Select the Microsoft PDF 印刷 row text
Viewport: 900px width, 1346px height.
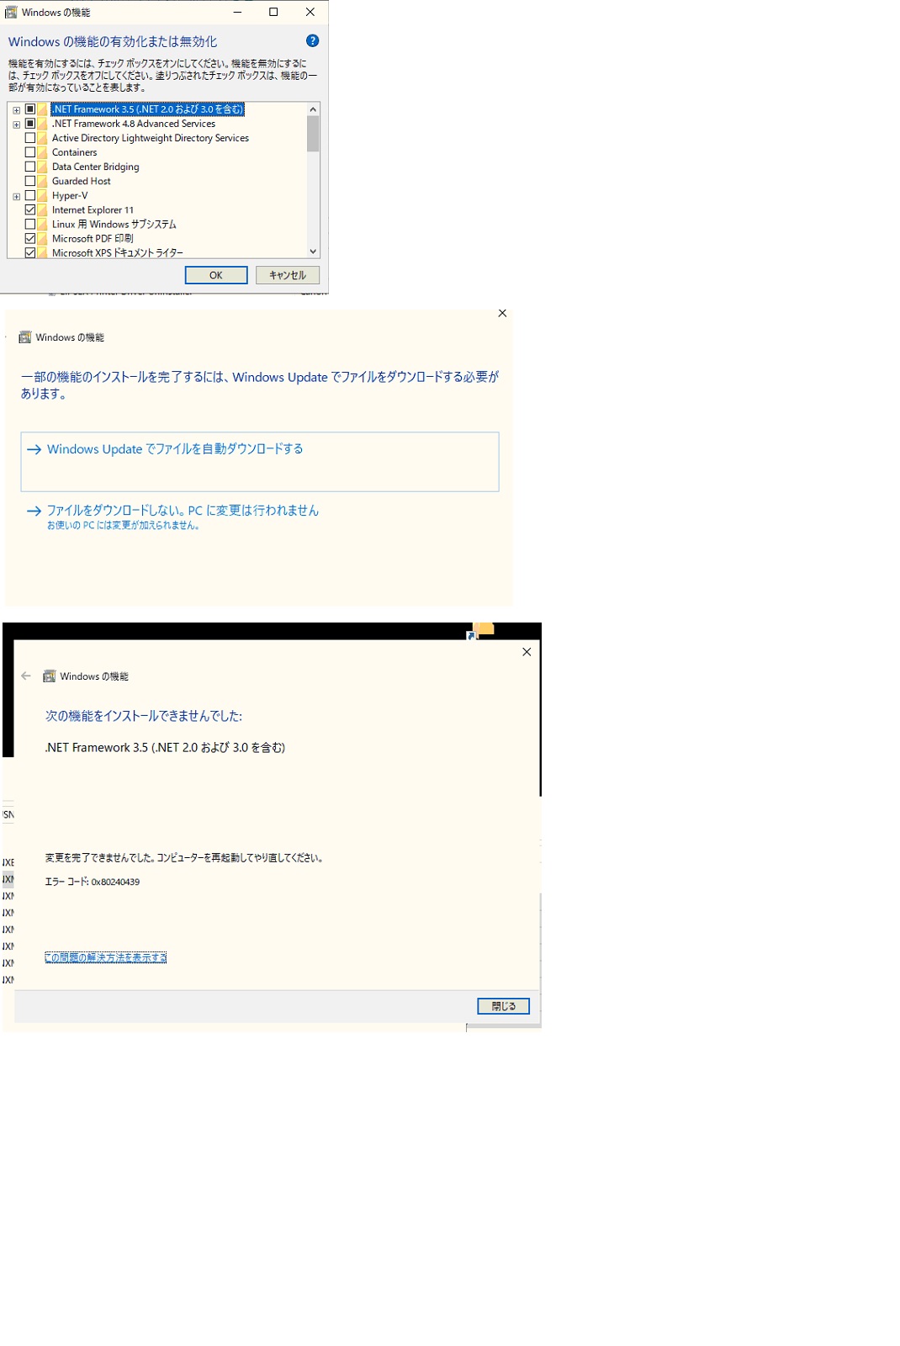tap(93, 239)
